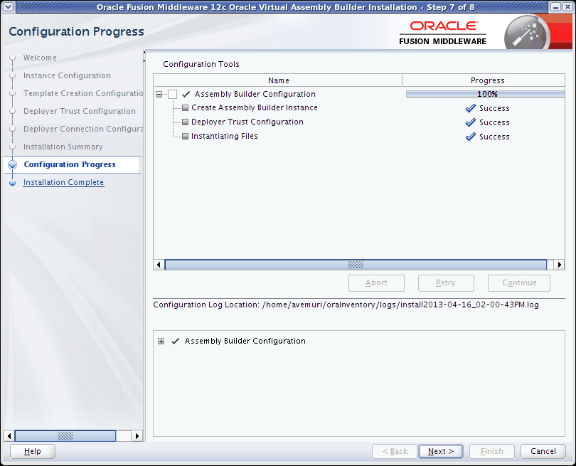Viewport: 576px width, 466px height.
Task: Select the Instantiating Files row text
Action: coord(225,137)
